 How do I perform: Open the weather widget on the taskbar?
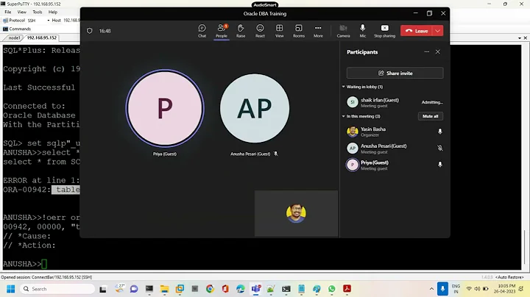tap(120, 288)
